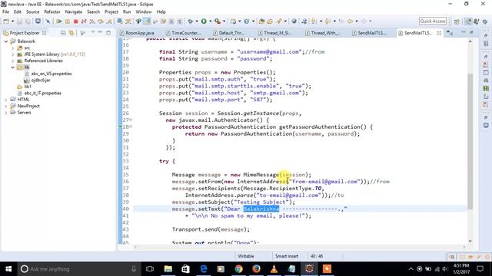Close the active SendMailTLS tab
Viewport: 492px width, 276px height.
tap(439, 33)
